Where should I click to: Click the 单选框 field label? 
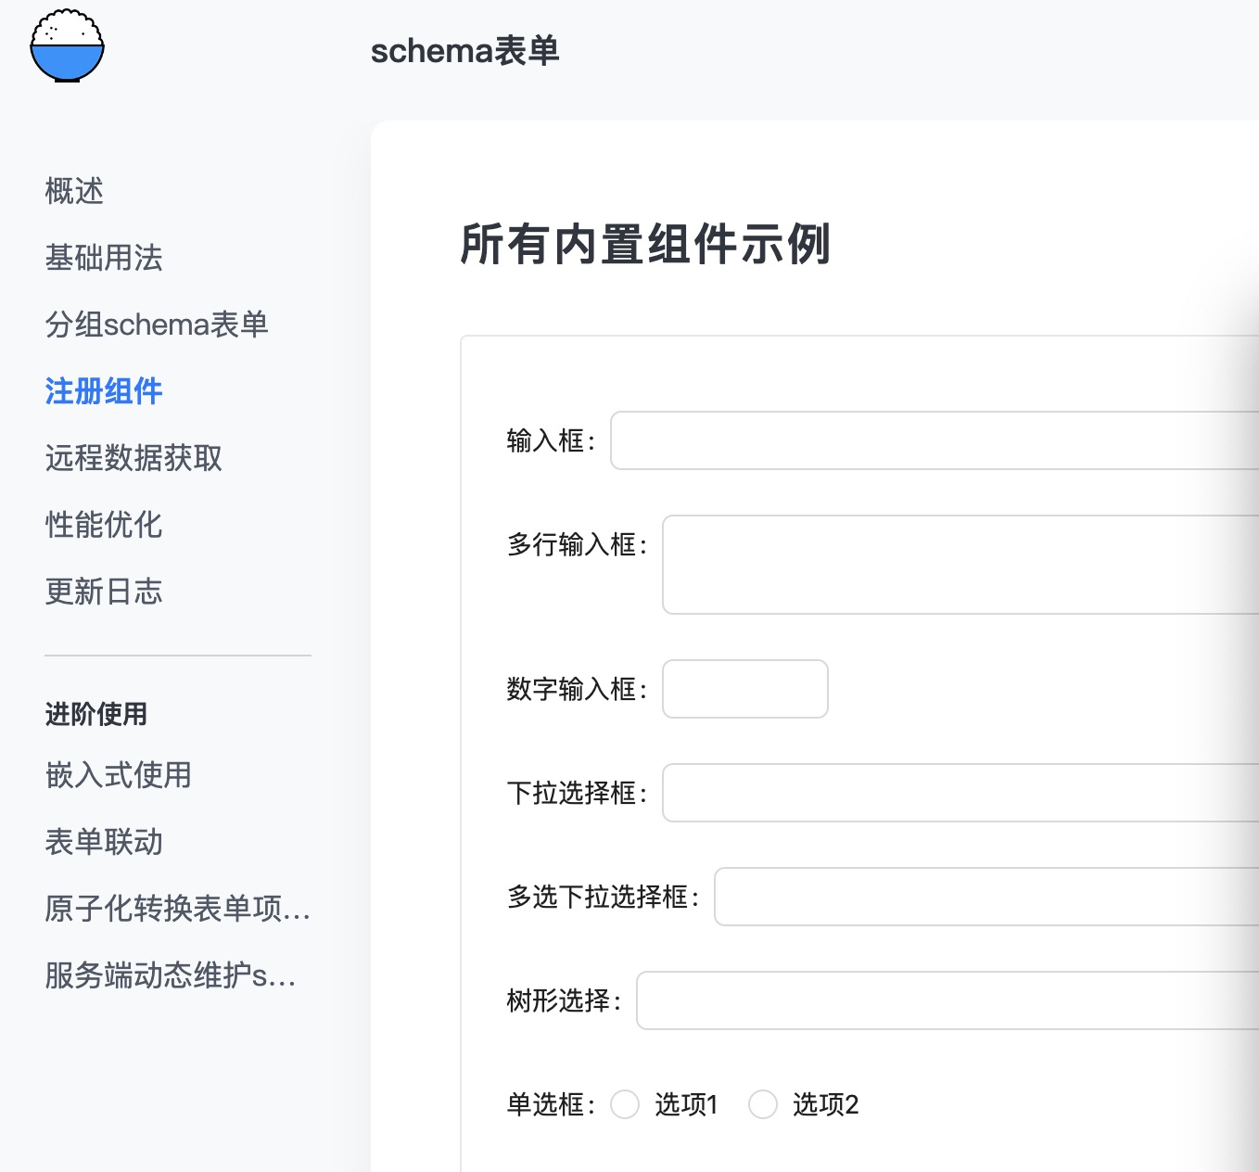point(551,1104)
